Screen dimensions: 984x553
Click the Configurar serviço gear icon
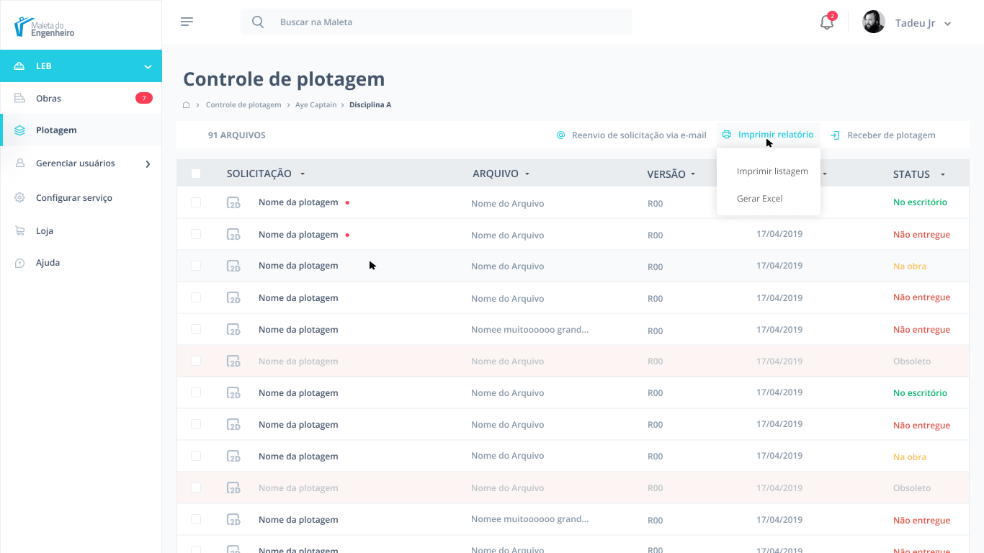pos(20,198)
